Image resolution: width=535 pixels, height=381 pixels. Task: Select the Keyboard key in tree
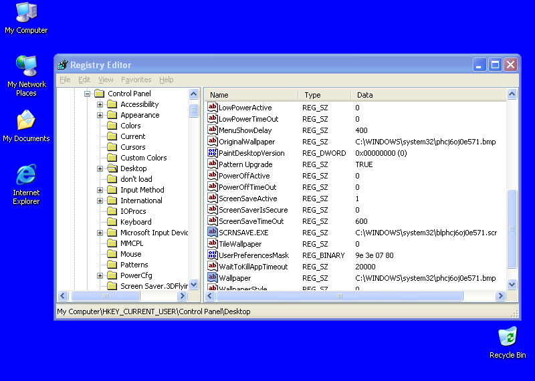(136, 222)
